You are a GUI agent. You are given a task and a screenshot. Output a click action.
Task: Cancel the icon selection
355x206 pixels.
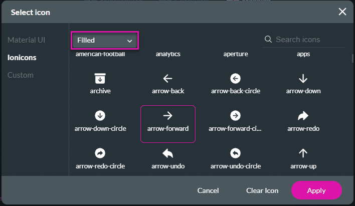pyautogui.click(x=208, y=190)
